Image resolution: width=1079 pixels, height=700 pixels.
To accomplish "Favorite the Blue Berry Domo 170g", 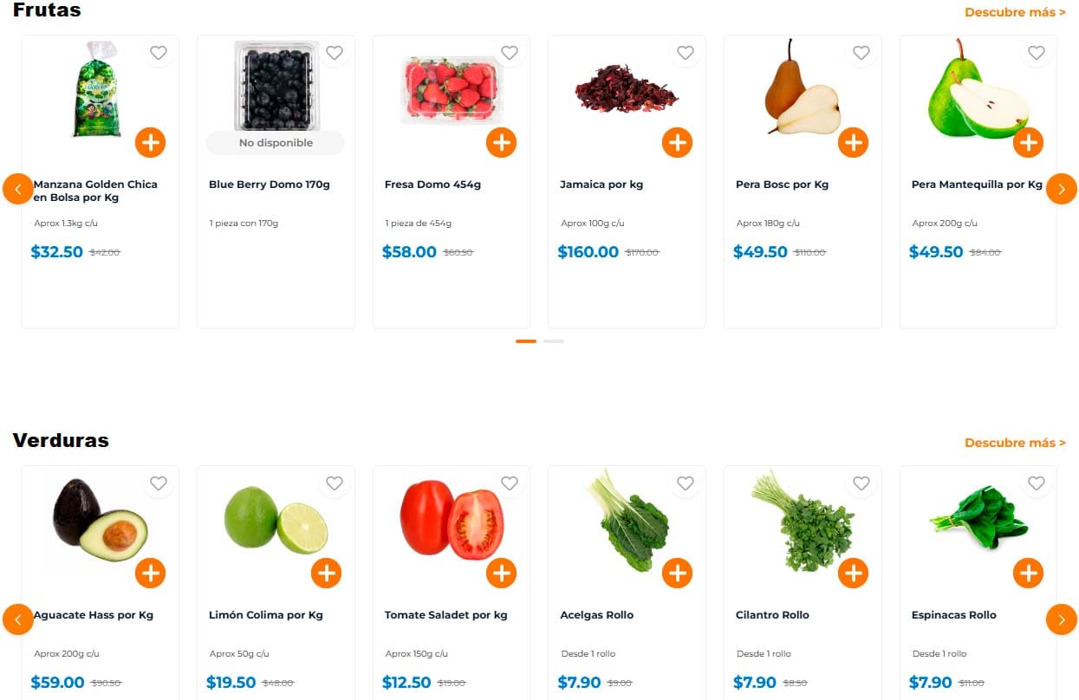I will click(335, 53).
